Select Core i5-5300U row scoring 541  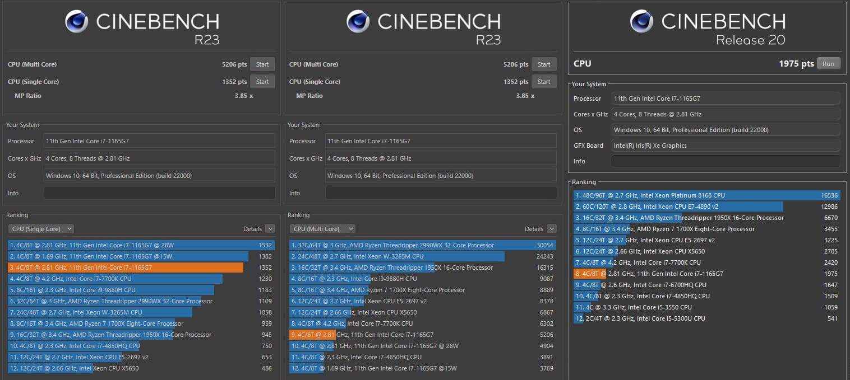[x=706, y=318]
